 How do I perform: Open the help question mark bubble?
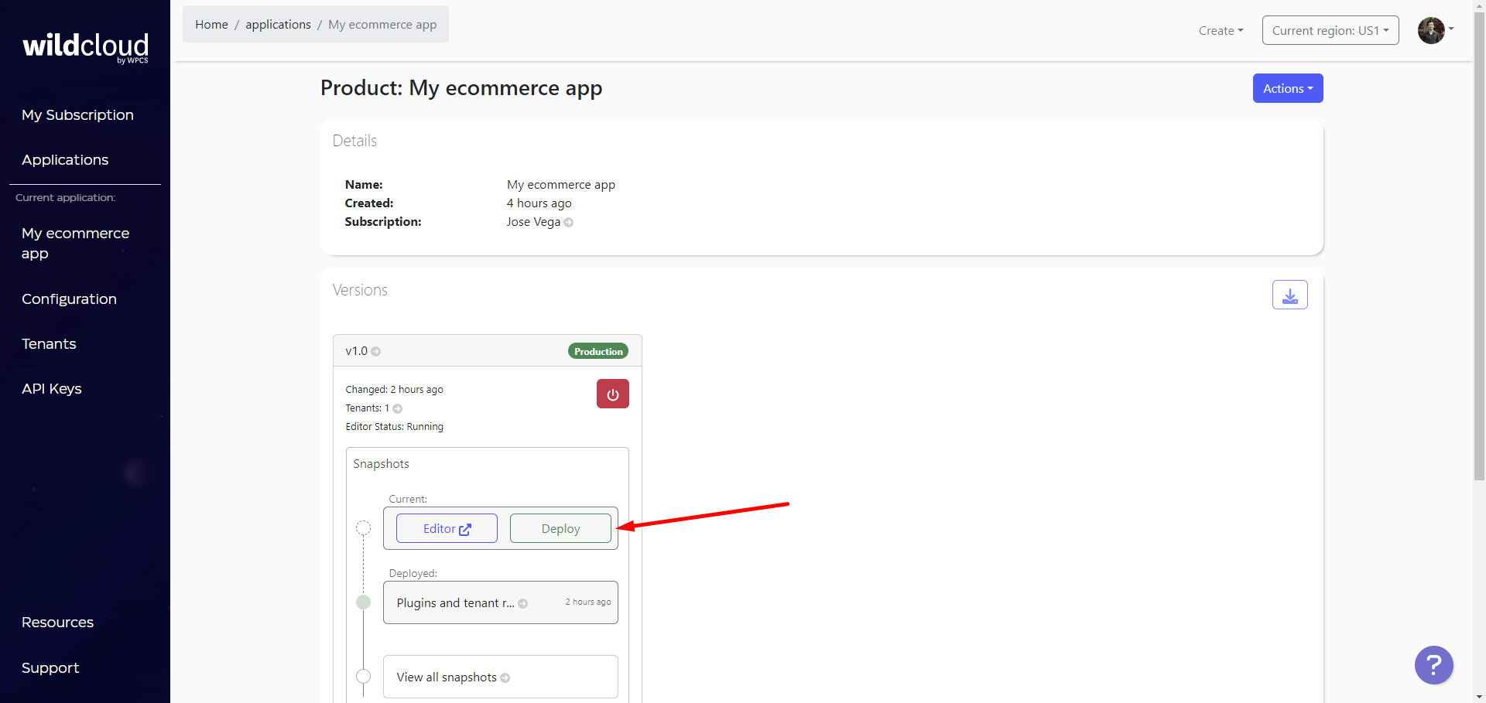pyautogui.click(x=1433, y=664)
